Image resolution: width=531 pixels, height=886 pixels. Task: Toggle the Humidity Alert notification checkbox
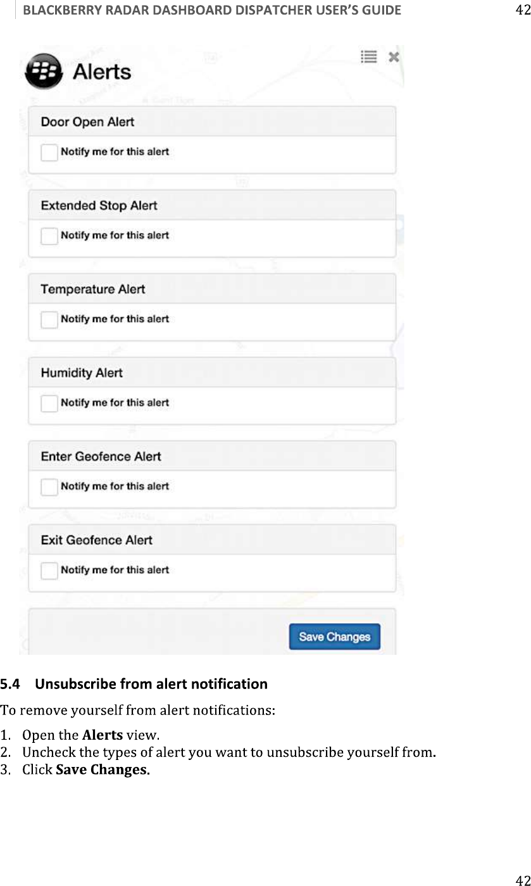point(49,403)
